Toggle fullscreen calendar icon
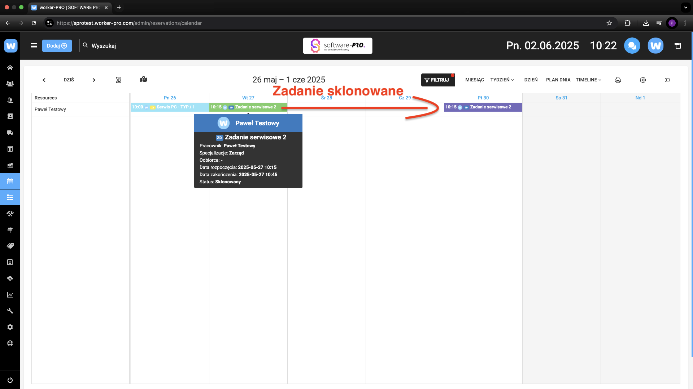Screen dimensions: 693x389 point(668,80)
